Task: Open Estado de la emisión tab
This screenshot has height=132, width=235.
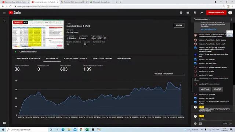Action: (102, 59)
